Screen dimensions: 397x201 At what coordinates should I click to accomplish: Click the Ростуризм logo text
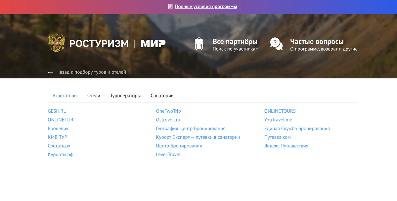pyautogui.click(x=99, y=43)
